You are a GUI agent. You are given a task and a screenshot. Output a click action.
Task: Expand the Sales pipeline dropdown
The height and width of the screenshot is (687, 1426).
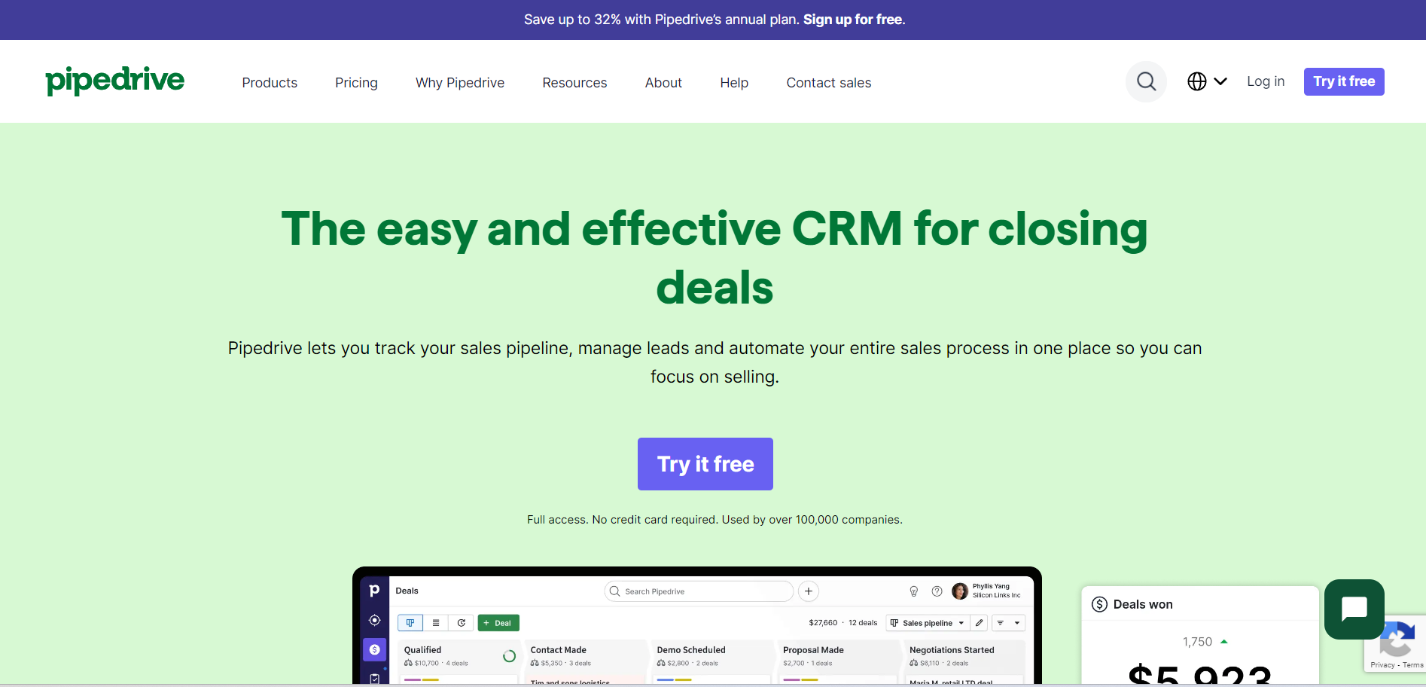coord(928,623)
